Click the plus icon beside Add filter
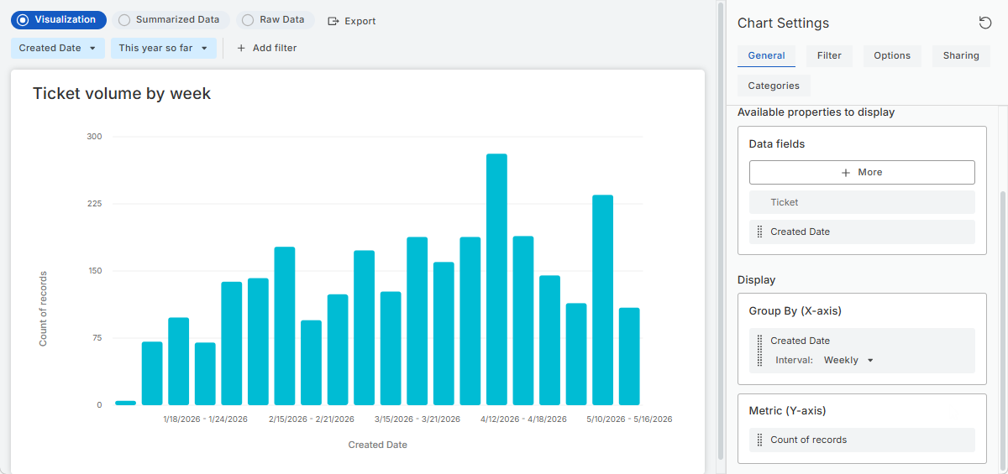 [x=241, y=48]
